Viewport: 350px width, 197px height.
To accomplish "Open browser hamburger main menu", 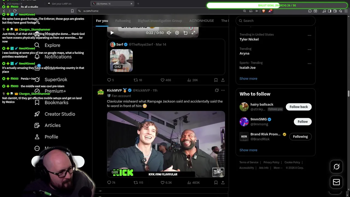I will tap(346, 11).
